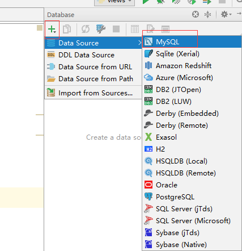Select Sybase (Native) option
Image resolution: width=242 pixels, height=251 pixels.
pos(192,245)
